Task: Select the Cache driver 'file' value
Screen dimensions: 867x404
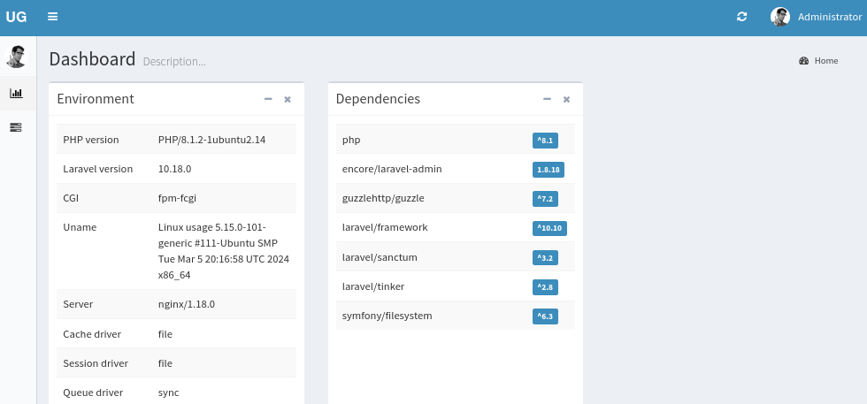Action: point(165,334)
